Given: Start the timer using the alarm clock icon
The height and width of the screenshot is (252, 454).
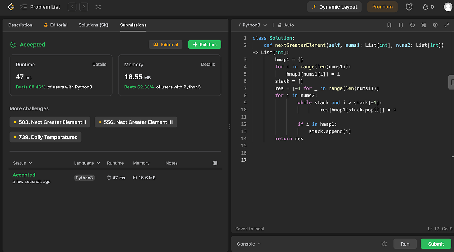Looking at the screenshot, I should [409, 6].
